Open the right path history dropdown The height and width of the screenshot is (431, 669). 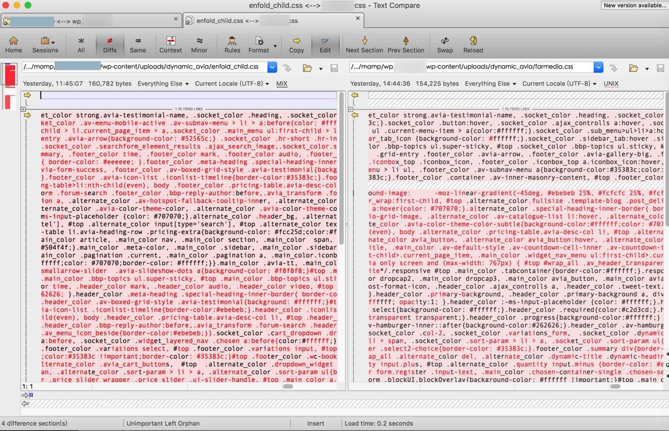tap(598, 67)
